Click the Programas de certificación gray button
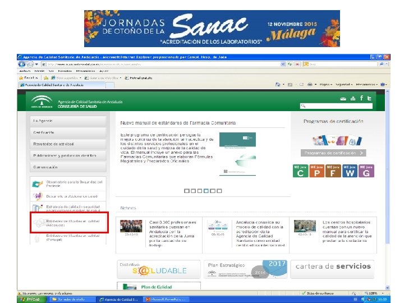This screenshot has height=303, width=404. [333, 153]
